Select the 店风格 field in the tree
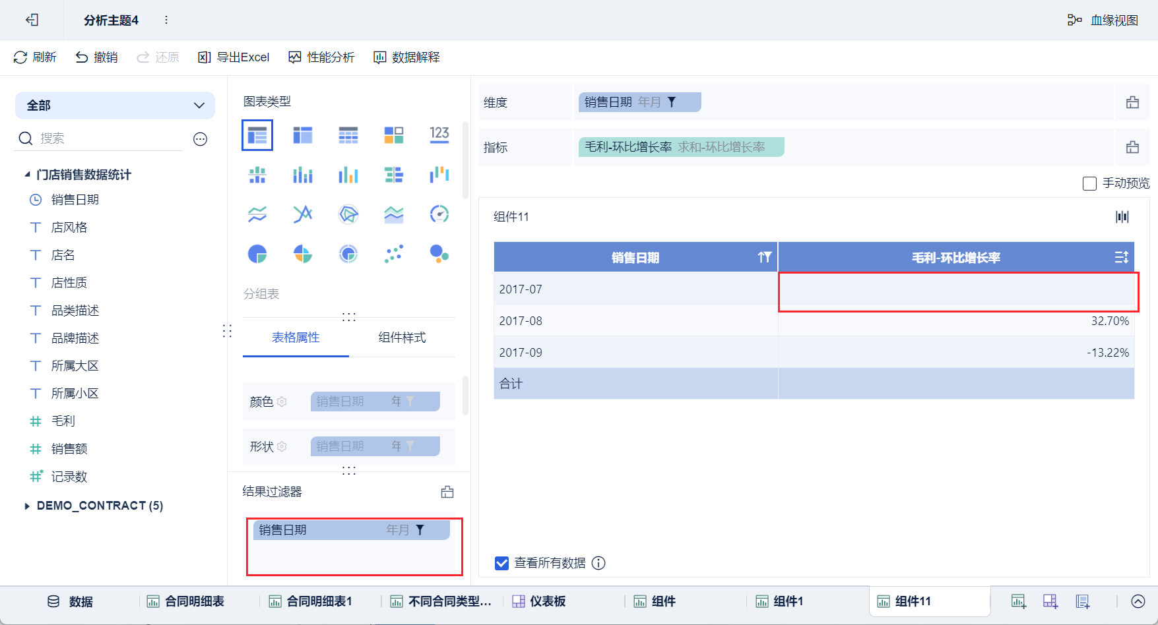This screenshot has height=625, width=1158. (69, 227)
